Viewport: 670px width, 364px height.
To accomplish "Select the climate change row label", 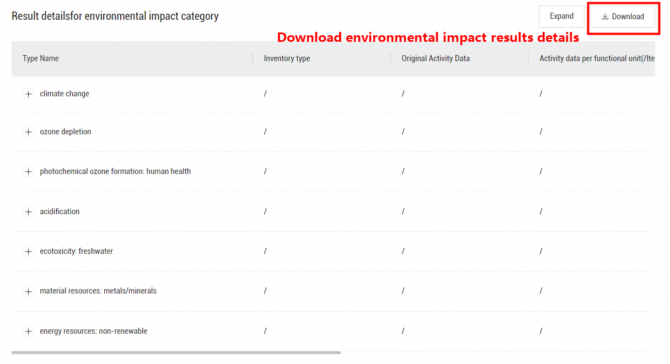I will tap(65, 94).
